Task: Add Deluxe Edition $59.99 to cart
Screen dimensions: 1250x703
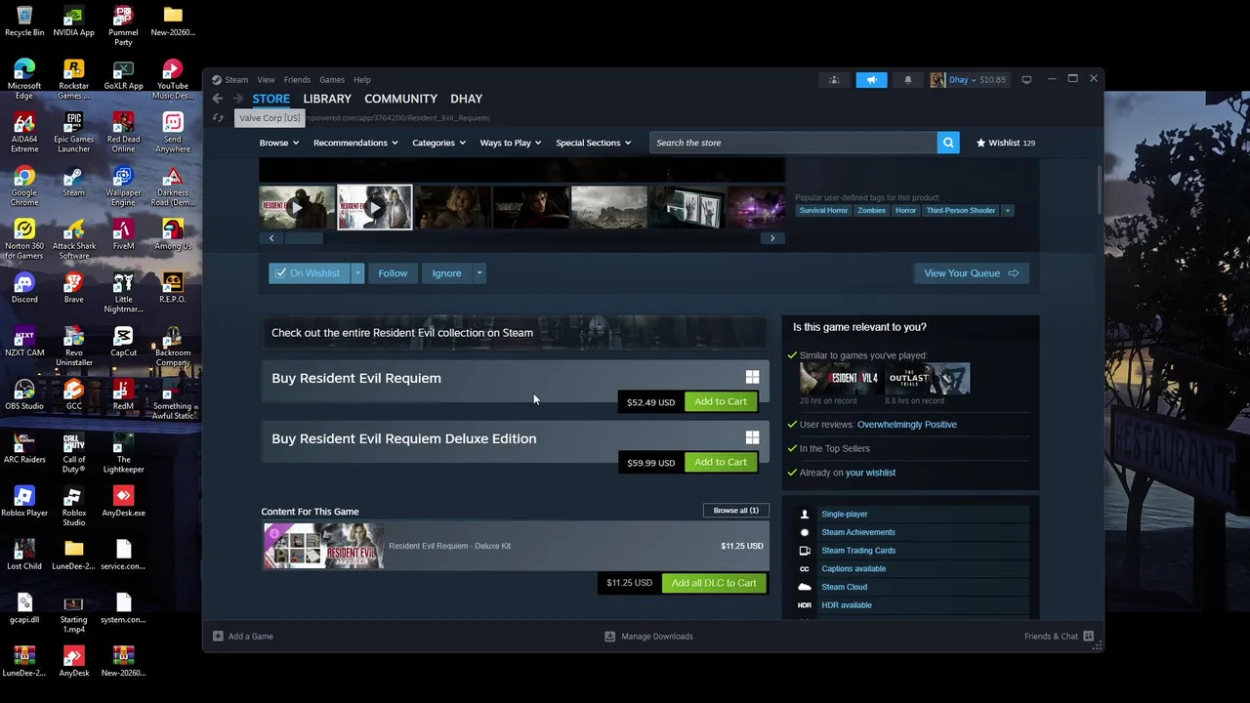Action: 721,462
